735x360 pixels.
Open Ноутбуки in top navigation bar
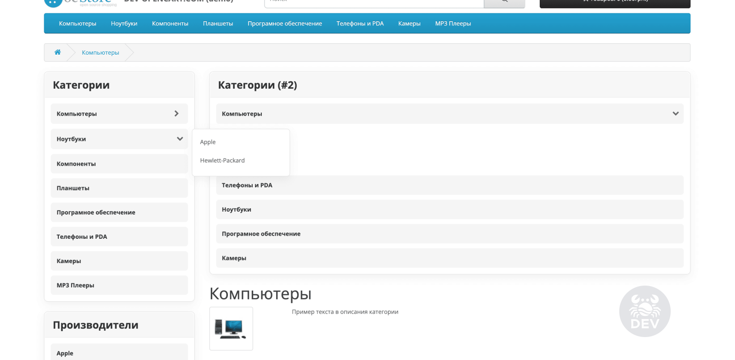point(124,23)
